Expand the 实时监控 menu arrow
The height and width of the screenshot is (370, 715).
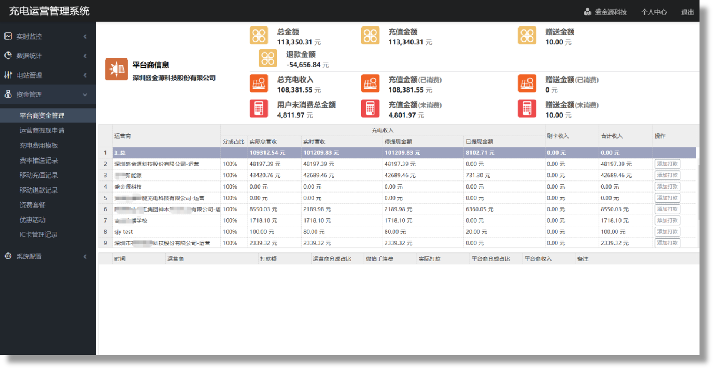85,37
